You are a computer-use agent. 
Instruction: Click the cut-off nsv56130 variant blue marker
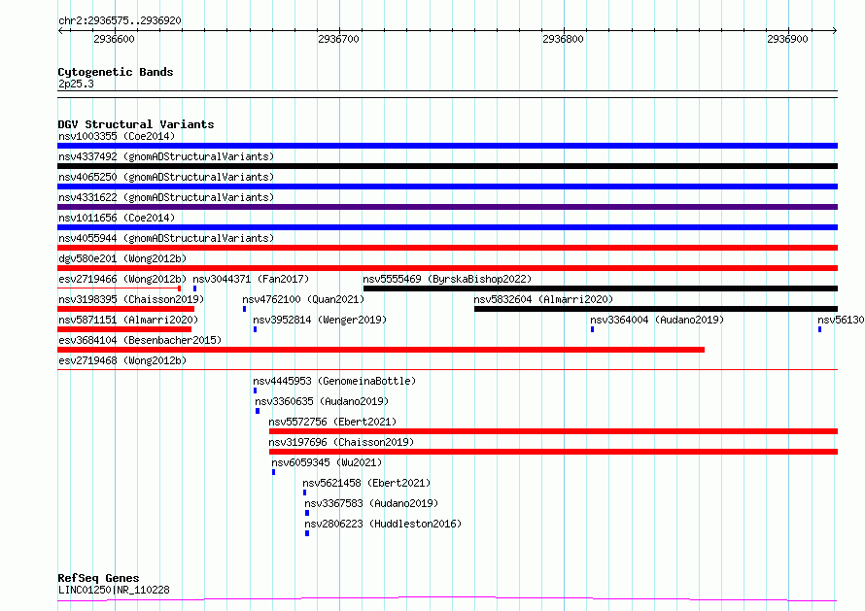click(x=819, y=329)
